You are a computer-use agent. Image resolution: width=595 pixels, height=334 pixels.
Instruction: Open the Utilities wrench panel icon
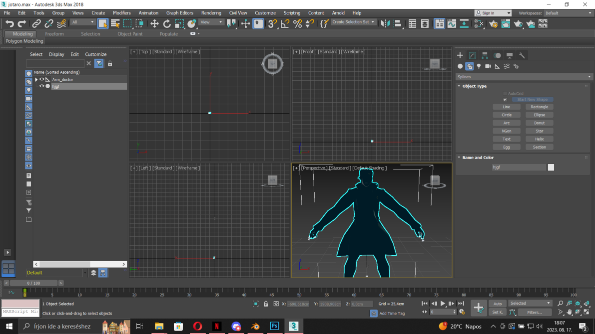[x=522, y=55]
